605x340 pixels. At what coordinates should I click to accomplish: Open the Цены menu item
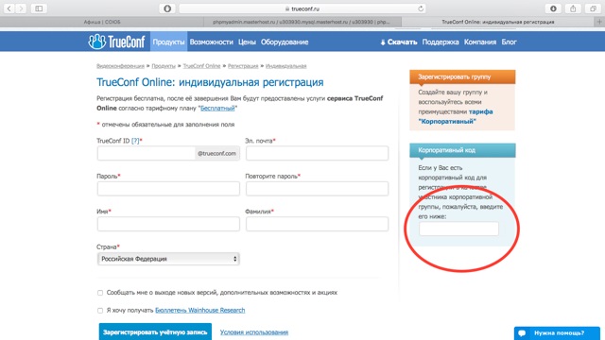pos(247,42)
